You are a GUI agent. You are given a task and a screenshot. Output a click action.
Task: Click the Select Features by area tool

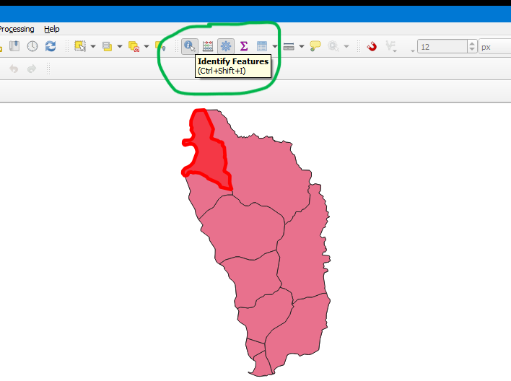[80, 46]
